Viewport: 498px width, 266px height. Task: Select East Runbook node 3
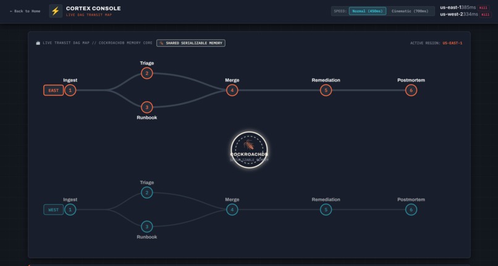[x=146, y=107]
